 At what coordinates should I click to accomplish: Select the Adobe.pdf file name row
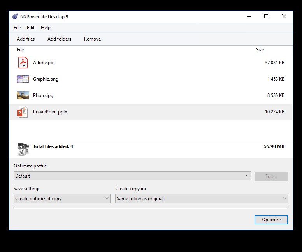(44, 63)
